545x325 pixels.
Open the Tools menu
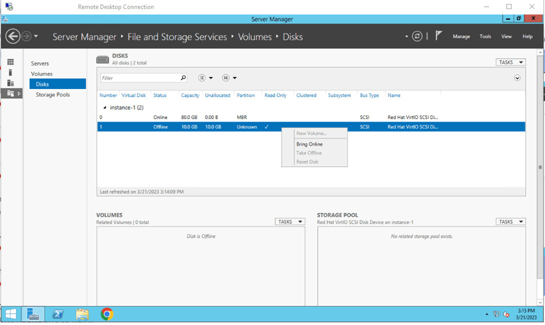coord(485,36)
